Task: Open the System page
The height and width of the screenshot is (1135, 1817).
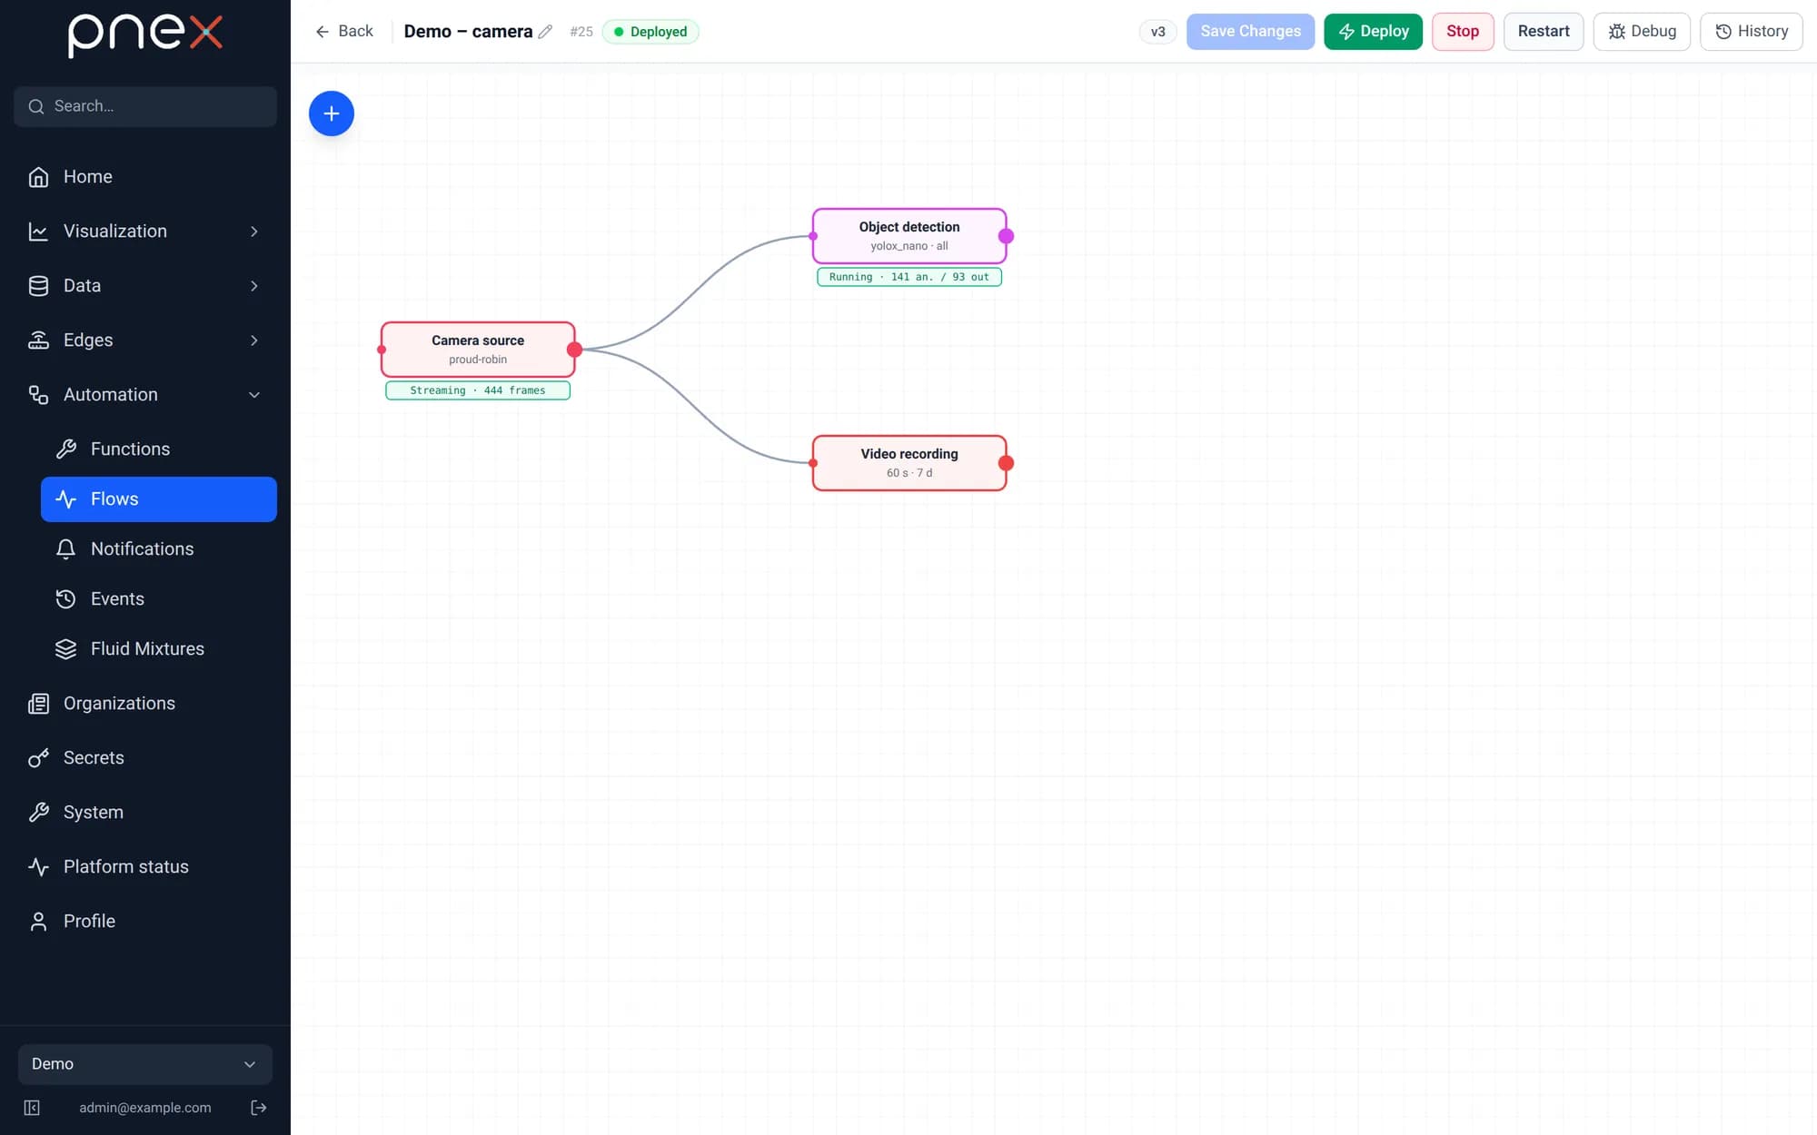Action: point(145,813)
